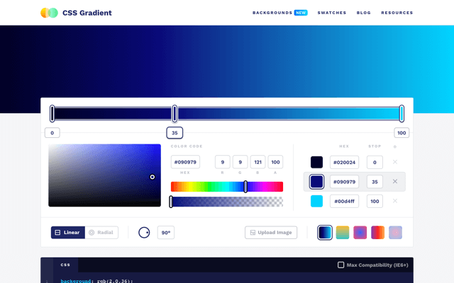Switch to the CSS code tab
The width and height of the screenshot is (454, 283).
pos(65,265)
